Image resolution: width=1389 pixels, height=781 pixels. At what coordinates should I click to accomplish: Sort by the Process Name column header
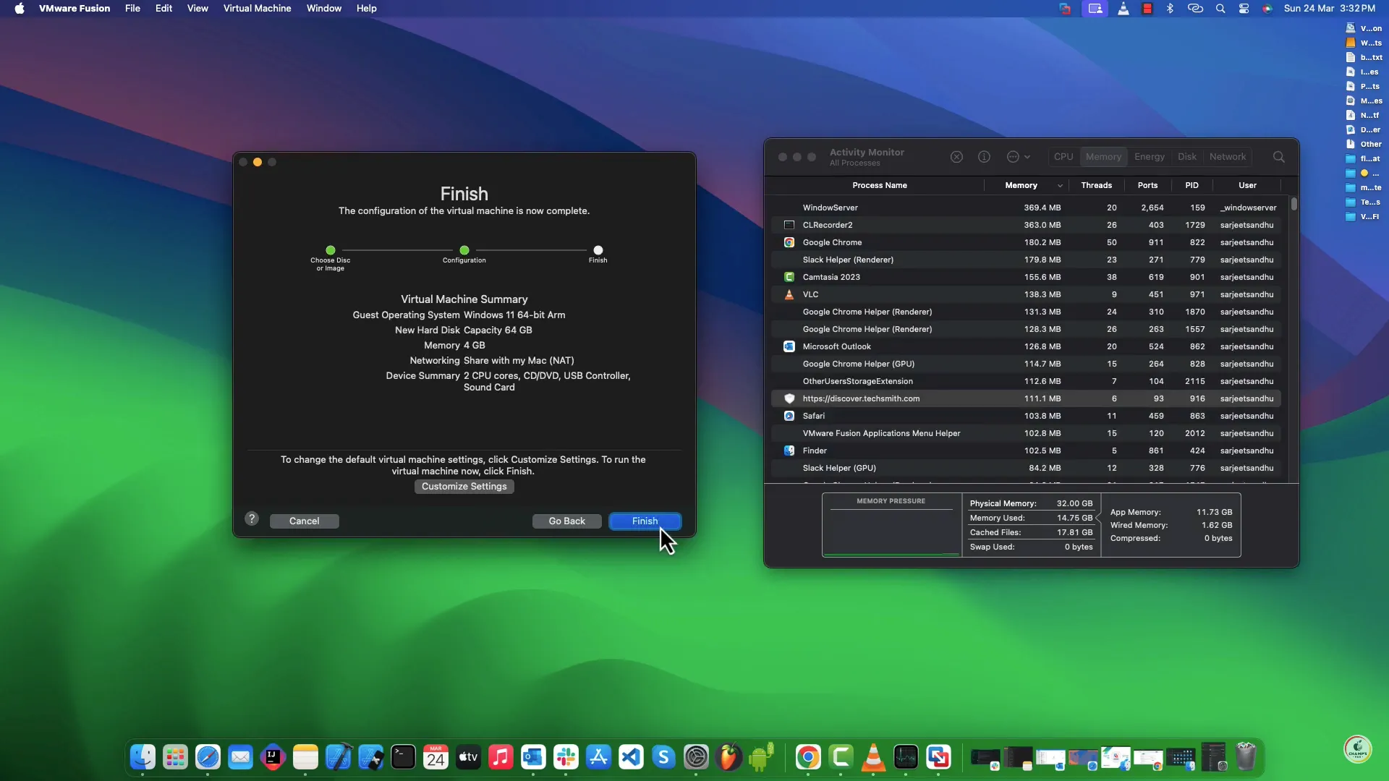pos(879,186)
